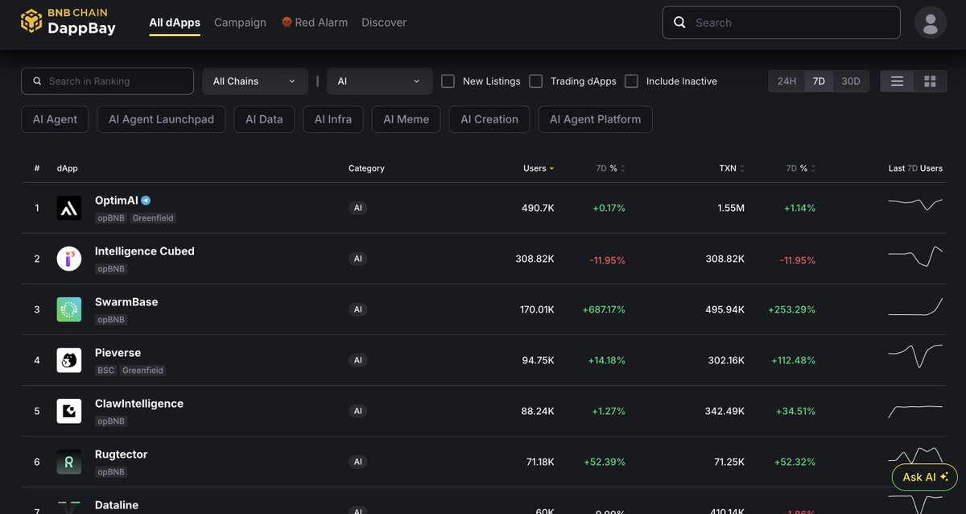Select the 30D time range

pos(851,81)
